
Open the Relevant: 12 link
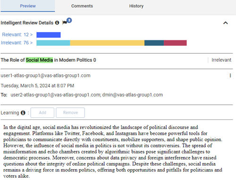(17, 34)
